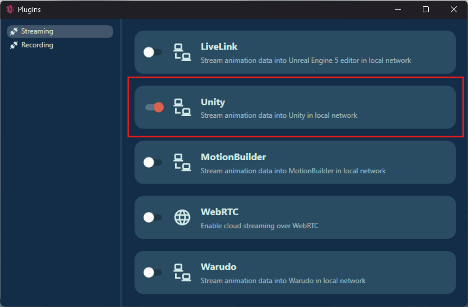468x307 pixels.
Task: Click the Unity network computers icon
Action: coord(182,107)
